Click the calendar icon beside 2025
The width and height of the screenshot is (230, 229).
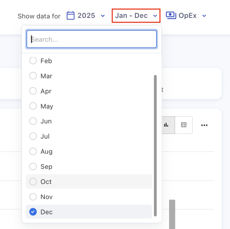pos(71,15)
